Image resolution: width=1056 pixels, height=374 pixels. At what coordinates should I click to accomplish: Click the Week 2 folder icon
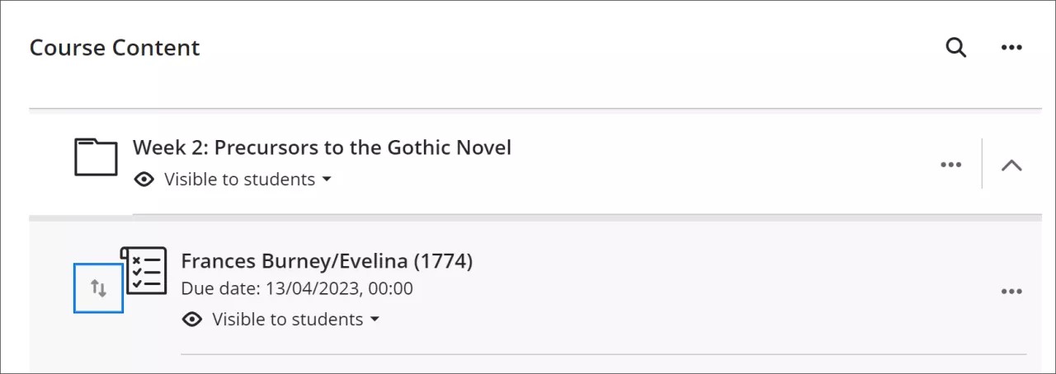tap(96, 157)
